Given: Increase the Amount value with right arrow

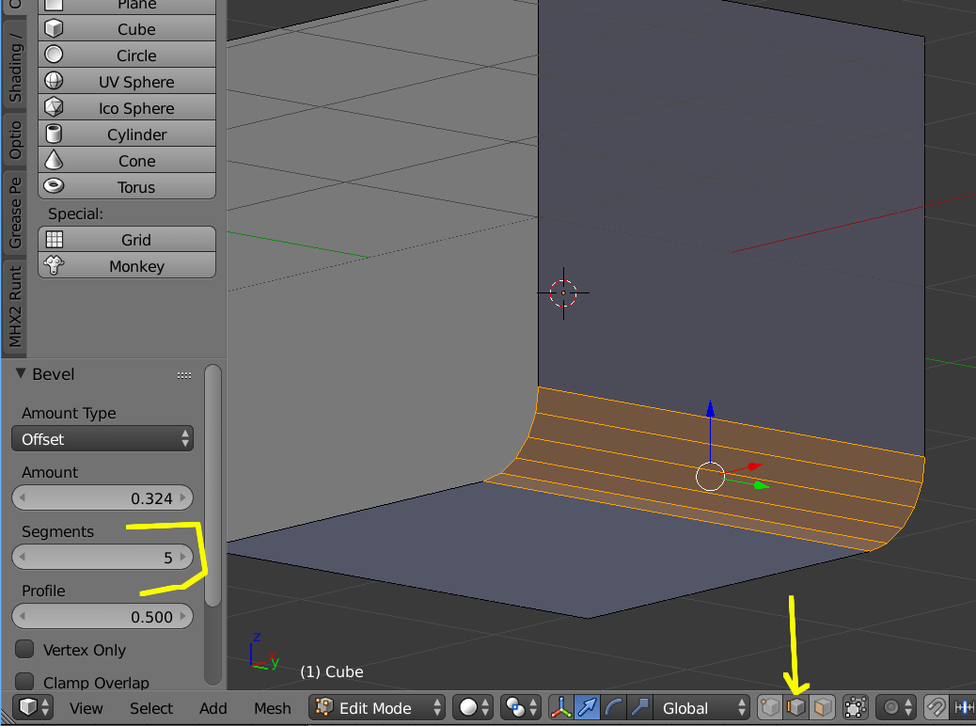Looking at the screenshot, I should click(183, 498).
